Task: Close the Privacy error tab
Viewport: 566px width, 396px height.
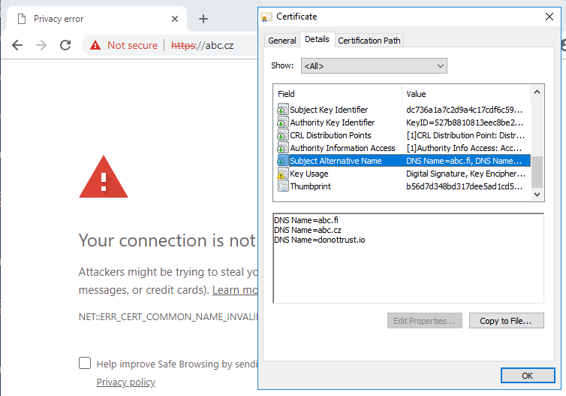Action: click(x=175, y=19)
